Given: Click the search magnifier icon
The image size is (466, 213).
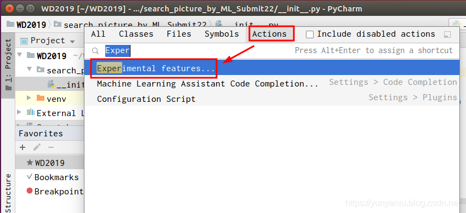Looking at the screenshot, I should 95,51.
